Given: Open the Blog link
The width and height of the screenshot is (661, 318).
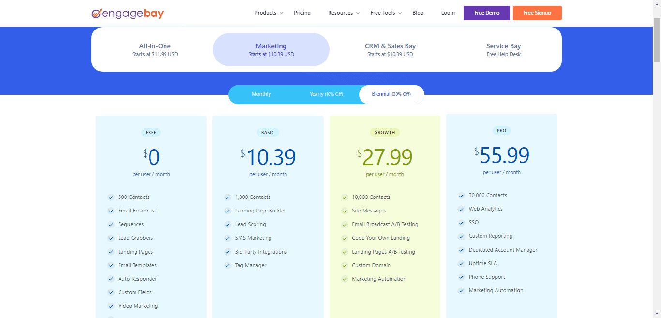Looking at the screenshot, I should [418, 13].
